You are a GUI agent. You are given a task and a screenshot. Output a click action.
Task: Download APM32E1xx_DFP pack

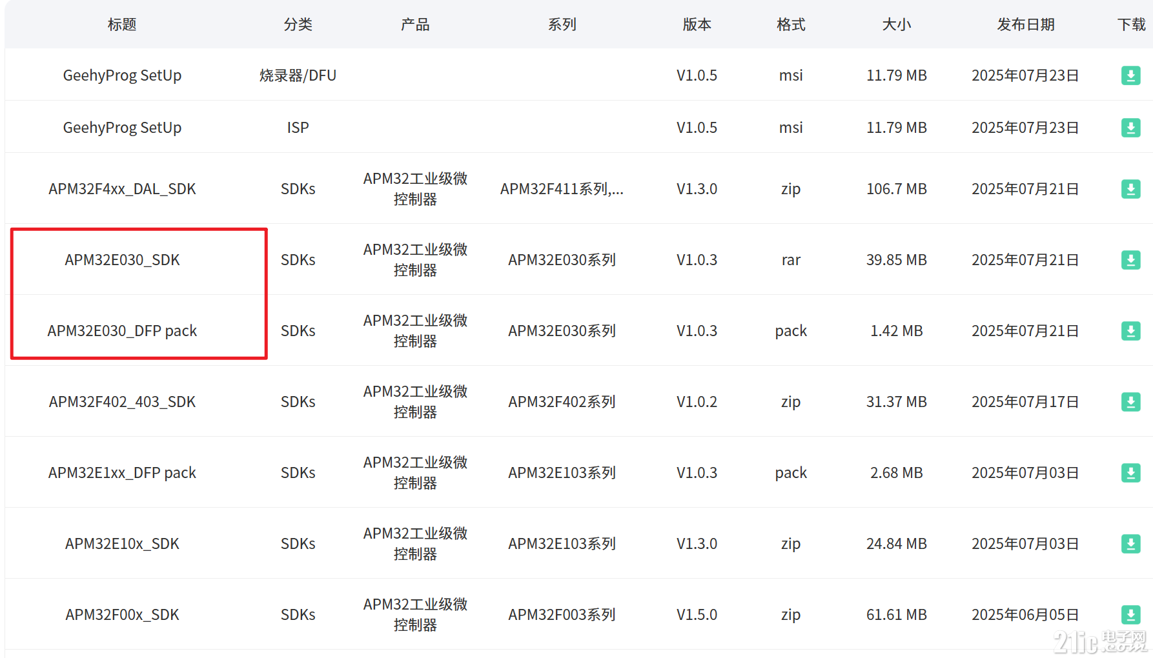1130,473
